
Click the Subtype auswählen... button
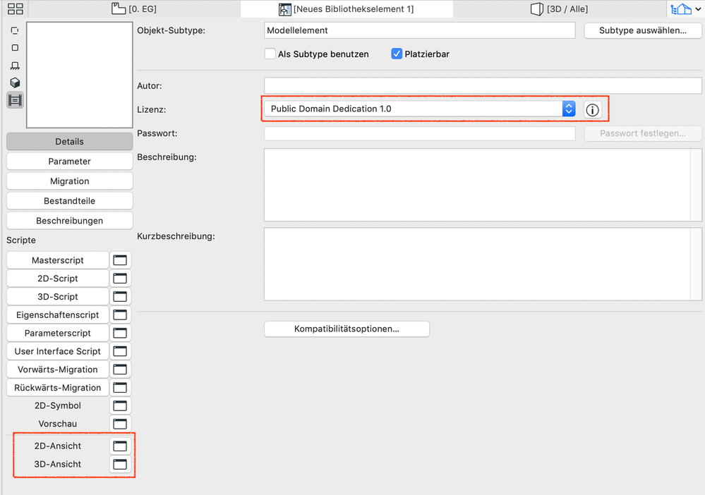coord(642,30)
